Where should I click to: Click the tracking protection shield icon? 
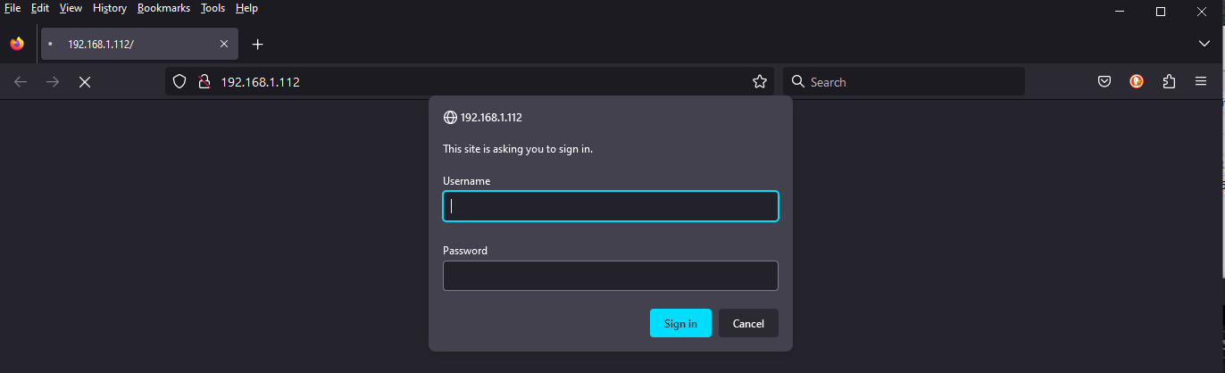pos(179,82)
